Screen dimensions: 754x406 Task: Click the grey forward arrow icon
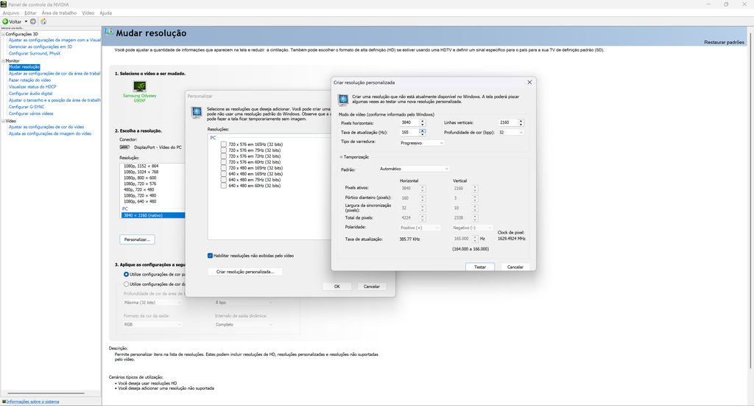click(x=33, y=21)
